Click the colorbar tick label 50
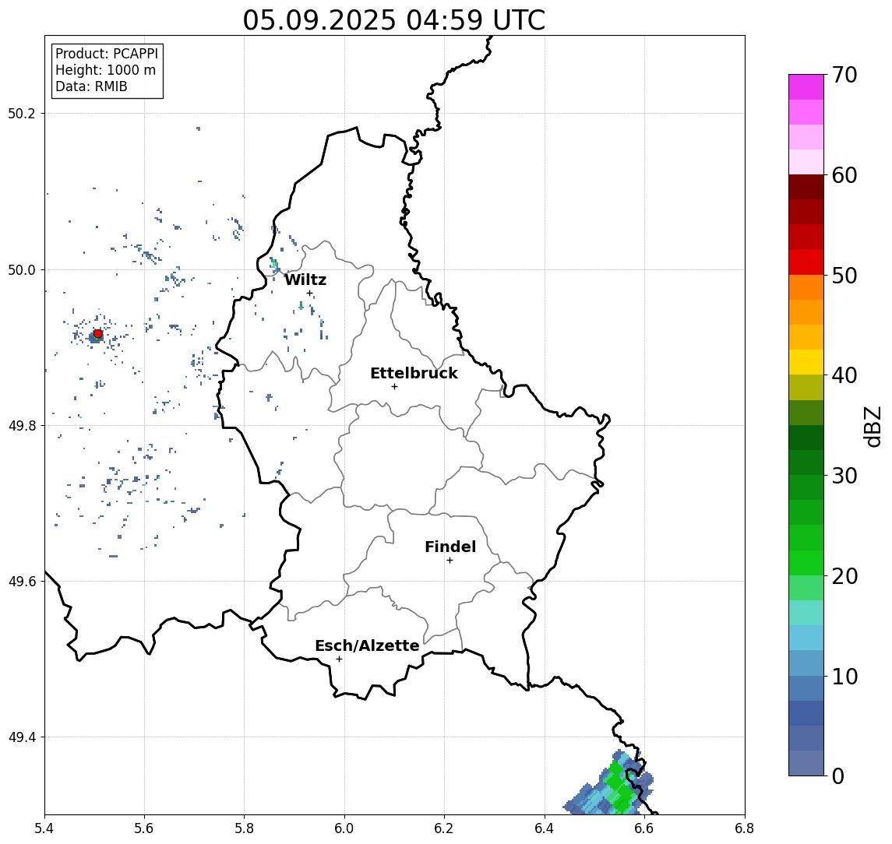Viewport: 892px width, 844px height. coord(844,276)
